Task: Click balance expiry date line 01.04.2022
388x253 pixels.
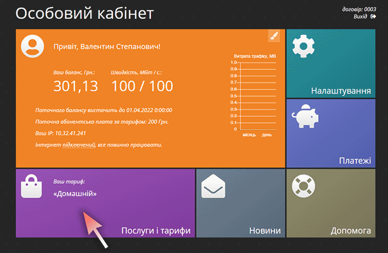Action: coord(104,110)
